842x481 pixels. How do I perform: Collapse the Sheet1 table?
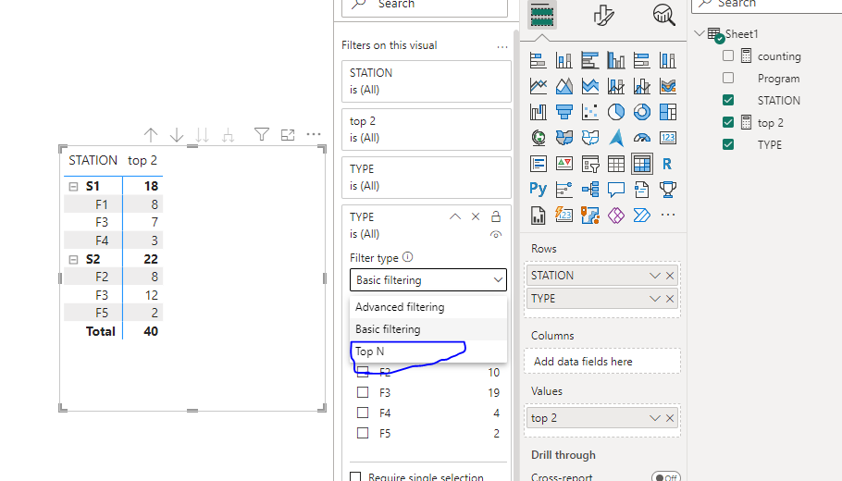click(700, 33)
